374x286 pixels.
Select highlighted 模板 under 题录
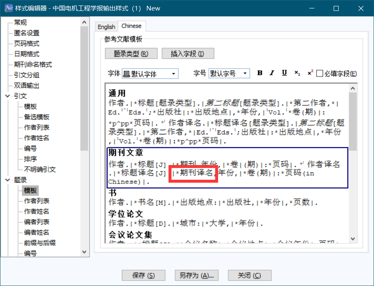(30, 190)
